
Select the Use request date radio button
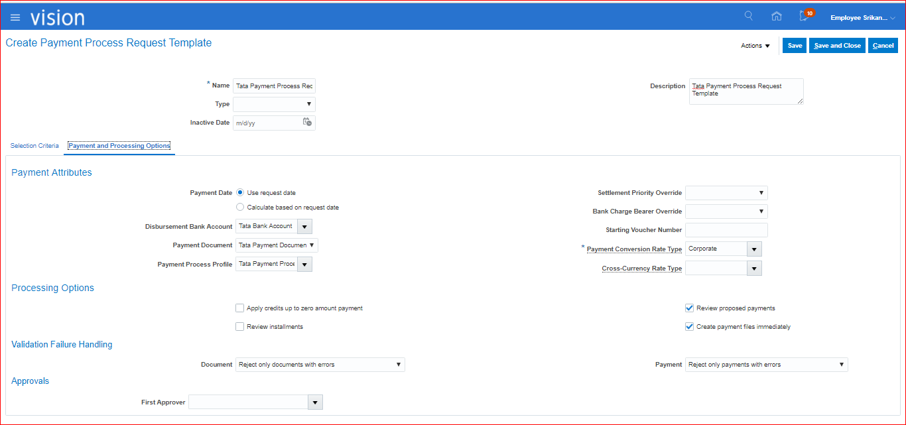pyautogui.click(x=240, y=193)
